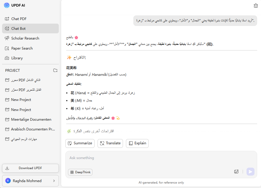Click the UPDF AI logo icon
This screenshot has width=261, height=188.
7,5
